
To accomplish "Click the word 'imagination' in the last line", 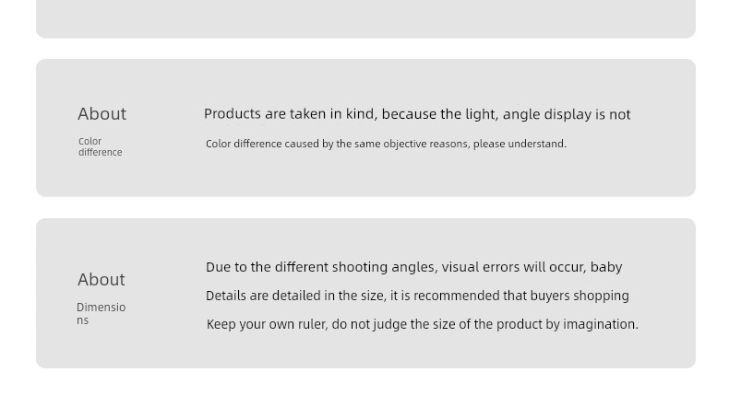I will 600,324.
